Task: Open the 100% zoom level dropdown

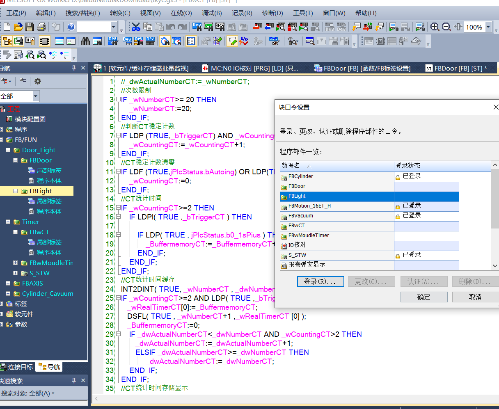Action: pyautogui.click(x=488, y=27)
